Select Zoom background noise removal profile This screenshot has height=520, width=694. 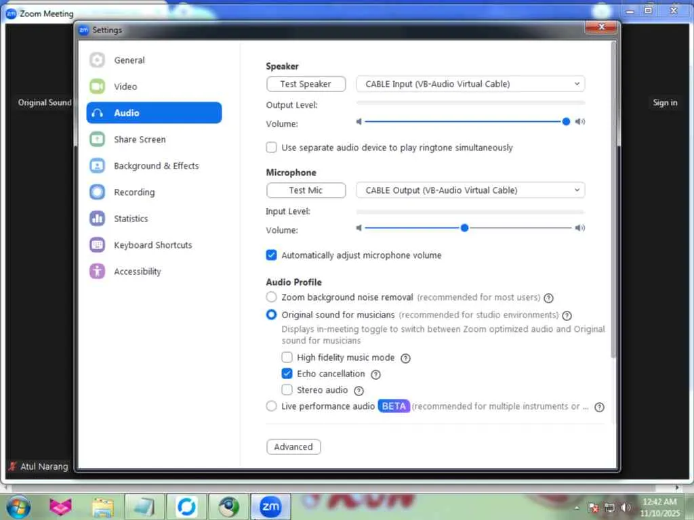pyautogui.click(x=271, y=297)
